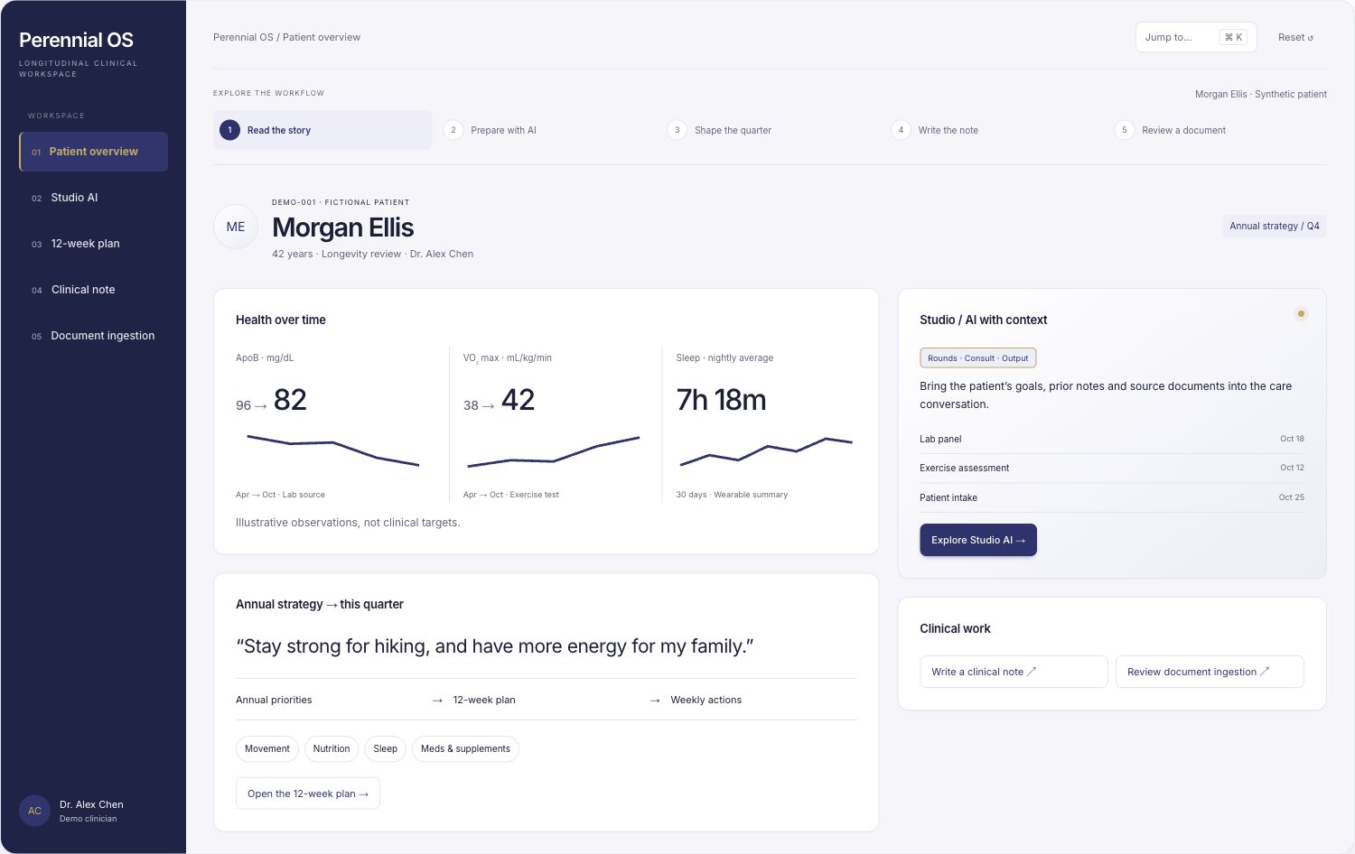This screenshot has width=1355, height=854.
Task: Click the Reset button
Action: coord(1295,37)
